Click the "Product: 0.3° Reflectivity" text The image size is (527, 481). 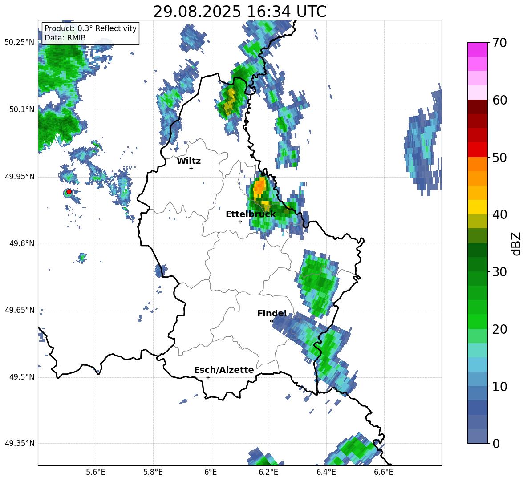(90, 28)
